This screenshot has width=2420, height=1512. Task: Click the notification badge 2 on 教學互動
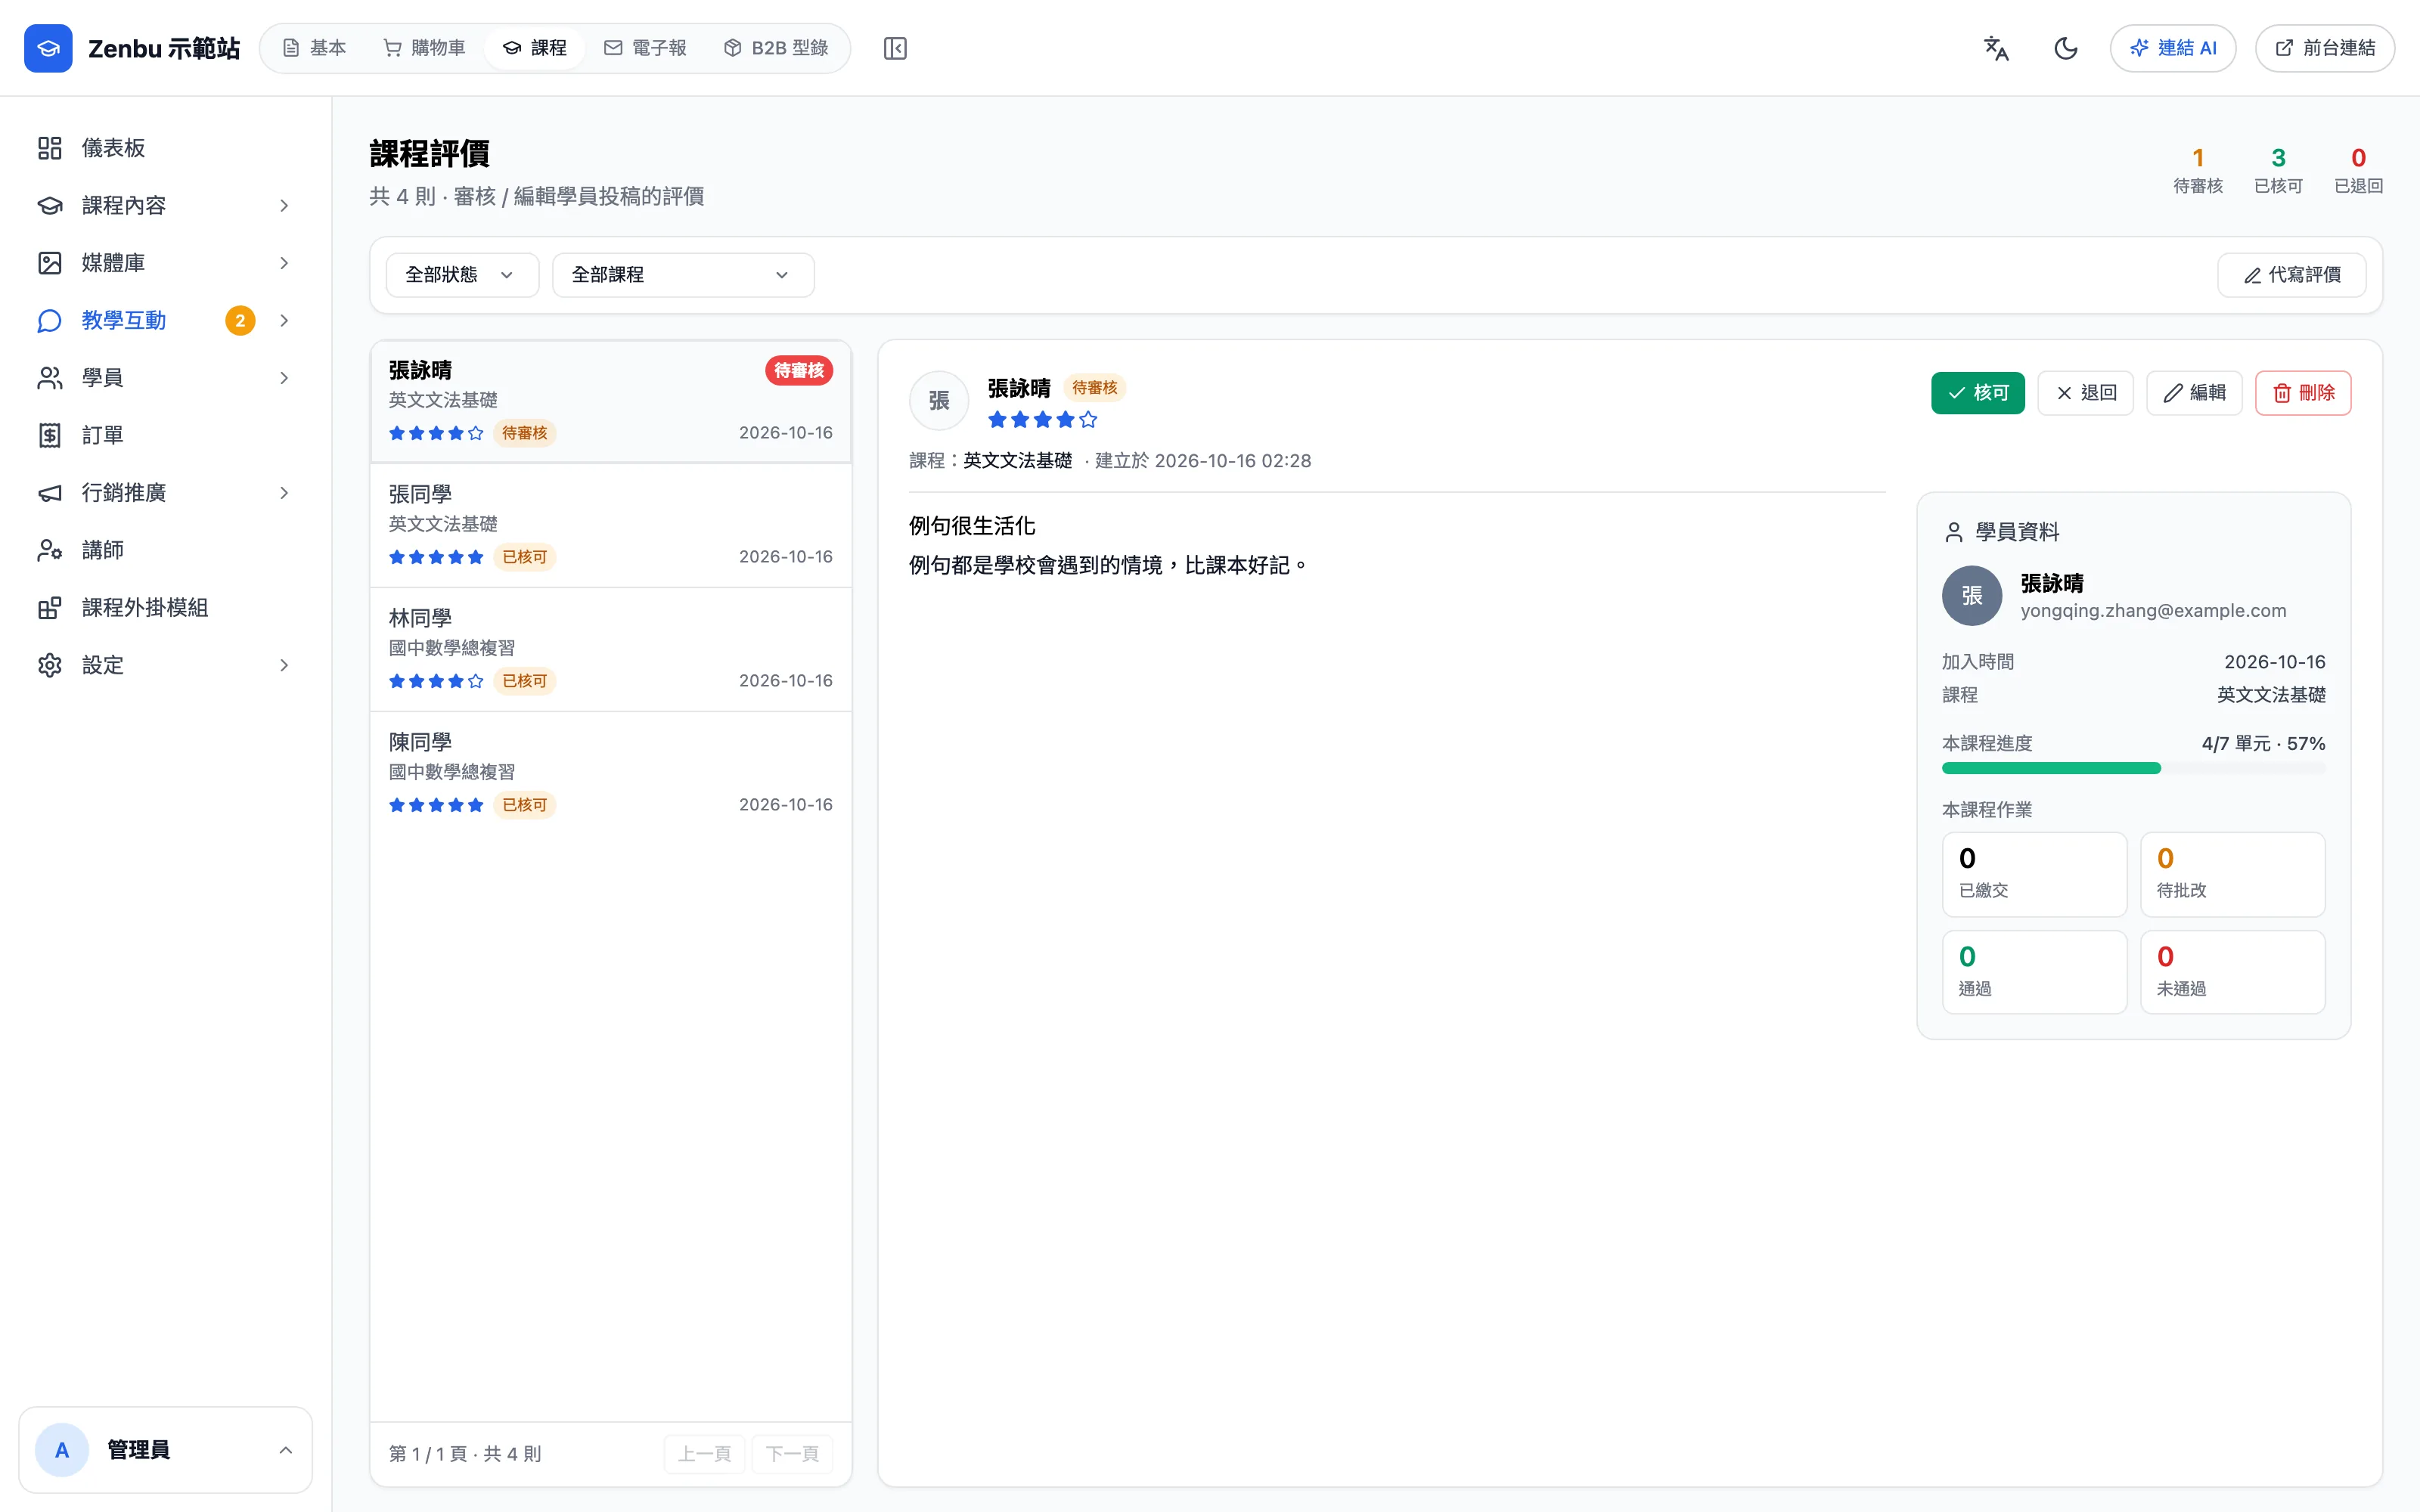240,320
